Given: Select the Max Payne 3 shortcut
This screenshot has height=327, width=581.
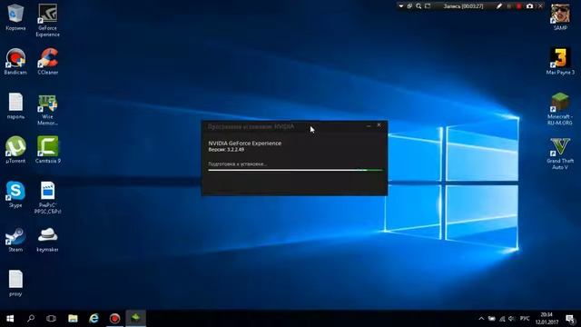Looking at the screenshot, I should click(560, 62).
